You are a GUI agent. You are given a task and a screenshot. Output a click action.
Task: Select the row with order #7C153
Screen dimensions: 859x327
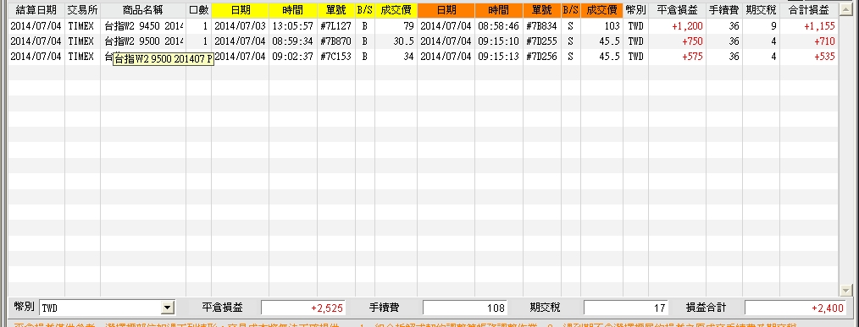(423, 57)
